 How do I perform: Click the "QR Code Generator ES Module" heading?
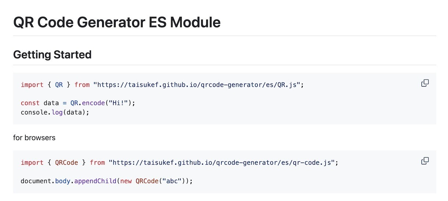tap(117, 22)
